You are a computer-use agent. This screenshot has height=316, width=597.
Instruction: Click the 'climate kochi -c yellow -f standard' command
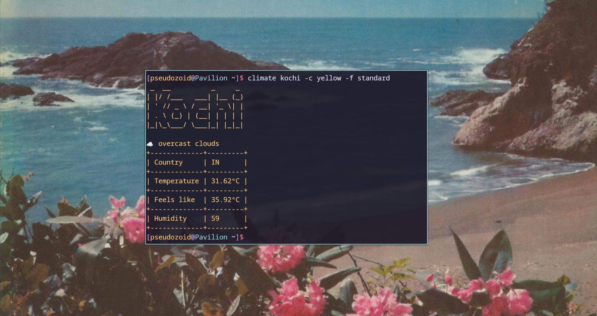(319, 78)
